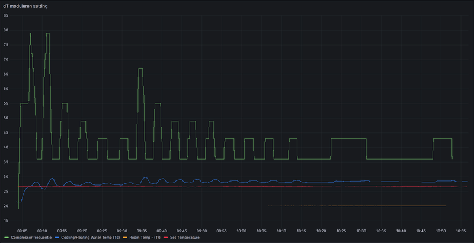Click the 09:55 time axis label

click(x=222, y=231)
